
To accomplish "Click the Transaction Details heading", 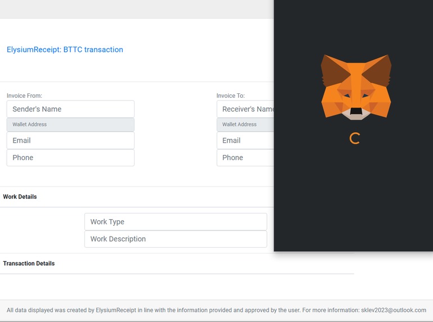I will pyautogui.click(x=29, y=264).
